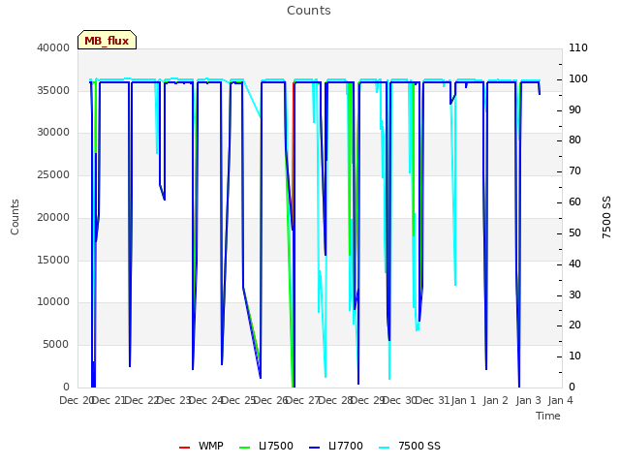Click the 60 tick on right axis
This screenshot has width=620, height=465.
click(x=574, y=202)
